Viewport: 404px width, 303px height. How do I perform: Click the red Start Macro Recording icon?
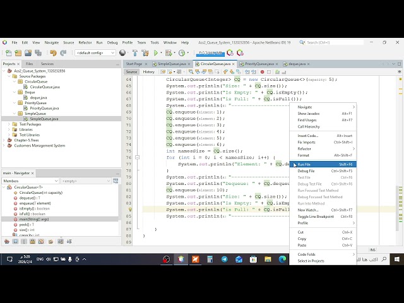point(263,72)
